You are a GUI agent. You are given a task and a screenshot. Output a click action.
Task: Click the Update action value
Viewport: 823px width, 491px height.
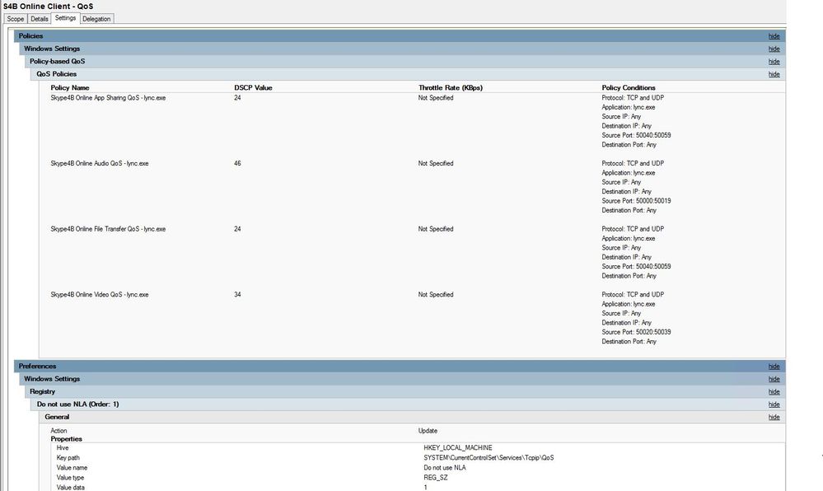pos(428,431)
